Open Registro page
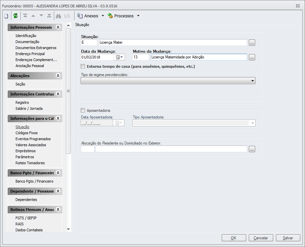The height and width of the screenshot is (247, 305). [x=22, y=102]
